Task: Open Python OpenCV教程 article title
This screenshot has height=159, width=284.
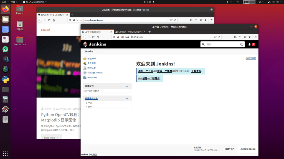Action: [60, 117]
